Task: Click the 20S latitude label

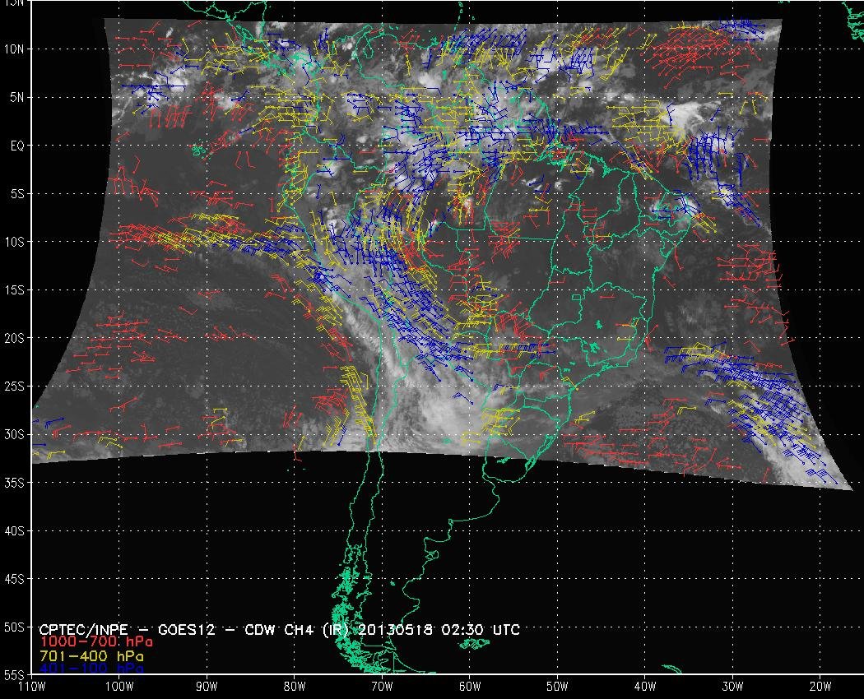Action: tap(14, 338)
